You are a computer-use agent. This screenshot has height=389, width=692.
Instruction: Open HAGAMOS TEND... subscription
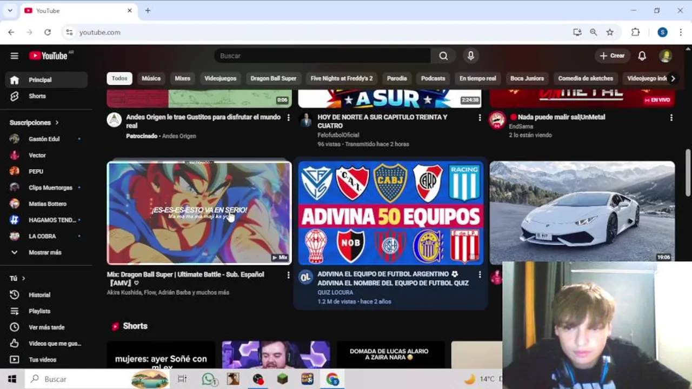pyautogui.click(x=46, y=220)
